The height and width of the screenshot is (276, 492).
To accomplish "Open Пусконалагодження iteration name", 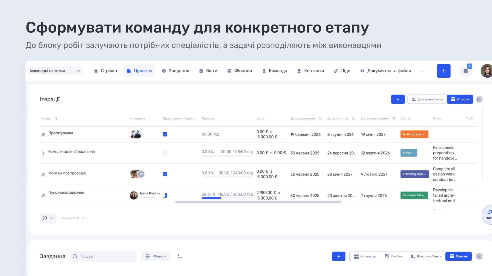I will (x=66, y=193).
